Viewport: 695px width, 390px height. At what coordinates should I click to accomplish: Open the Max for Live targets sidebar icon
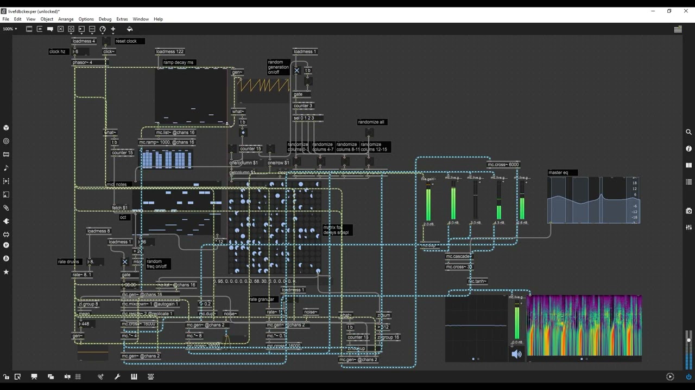(6, 141)
